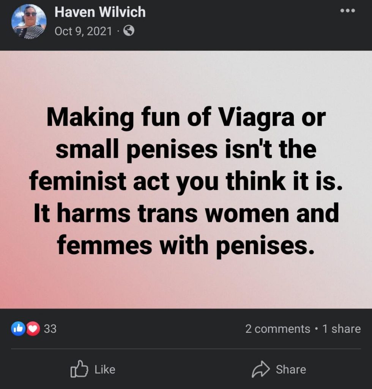Click the red heart reaction icon
The width and height of the screenshot is (372, 389).
(x=33, y=329)
